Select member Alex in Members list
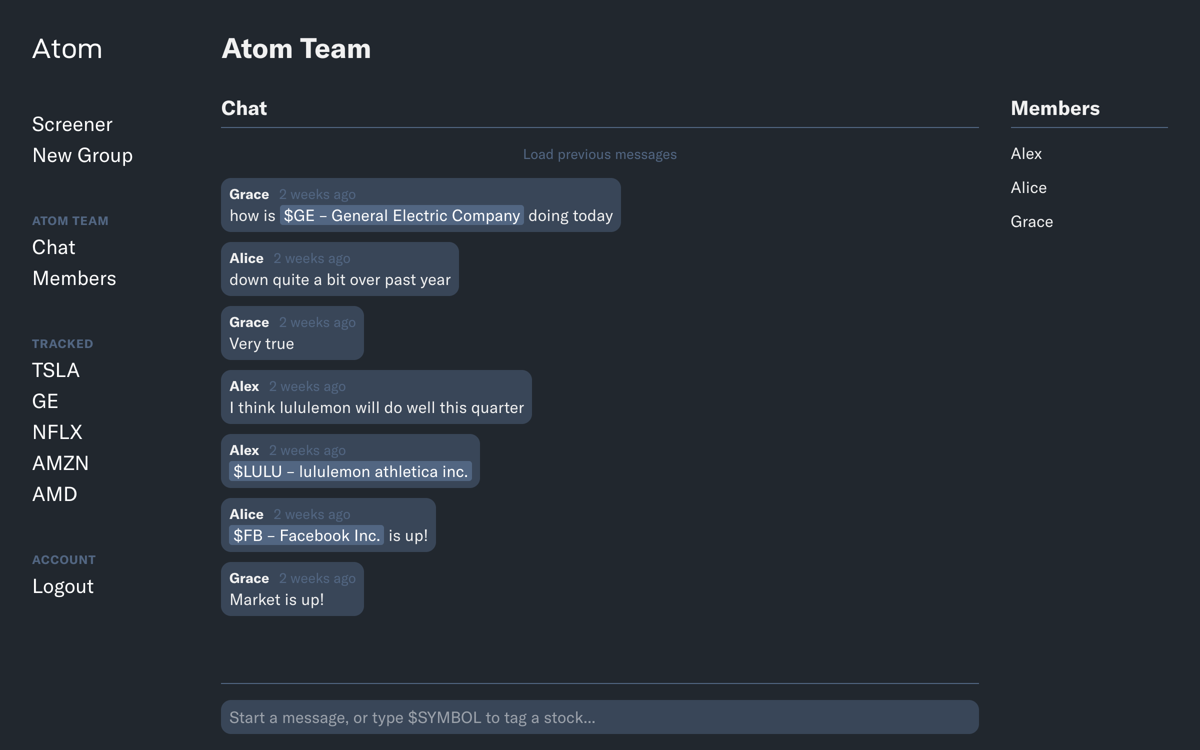This screenshot has width=1200, height=750. tap(1026, 153)
